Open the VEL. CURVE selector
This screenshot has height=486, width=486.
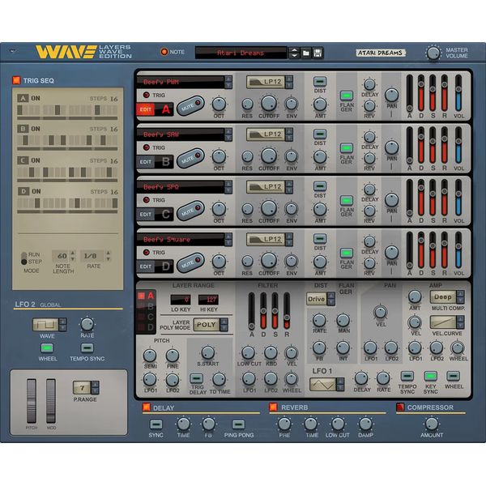coord(447,322)
